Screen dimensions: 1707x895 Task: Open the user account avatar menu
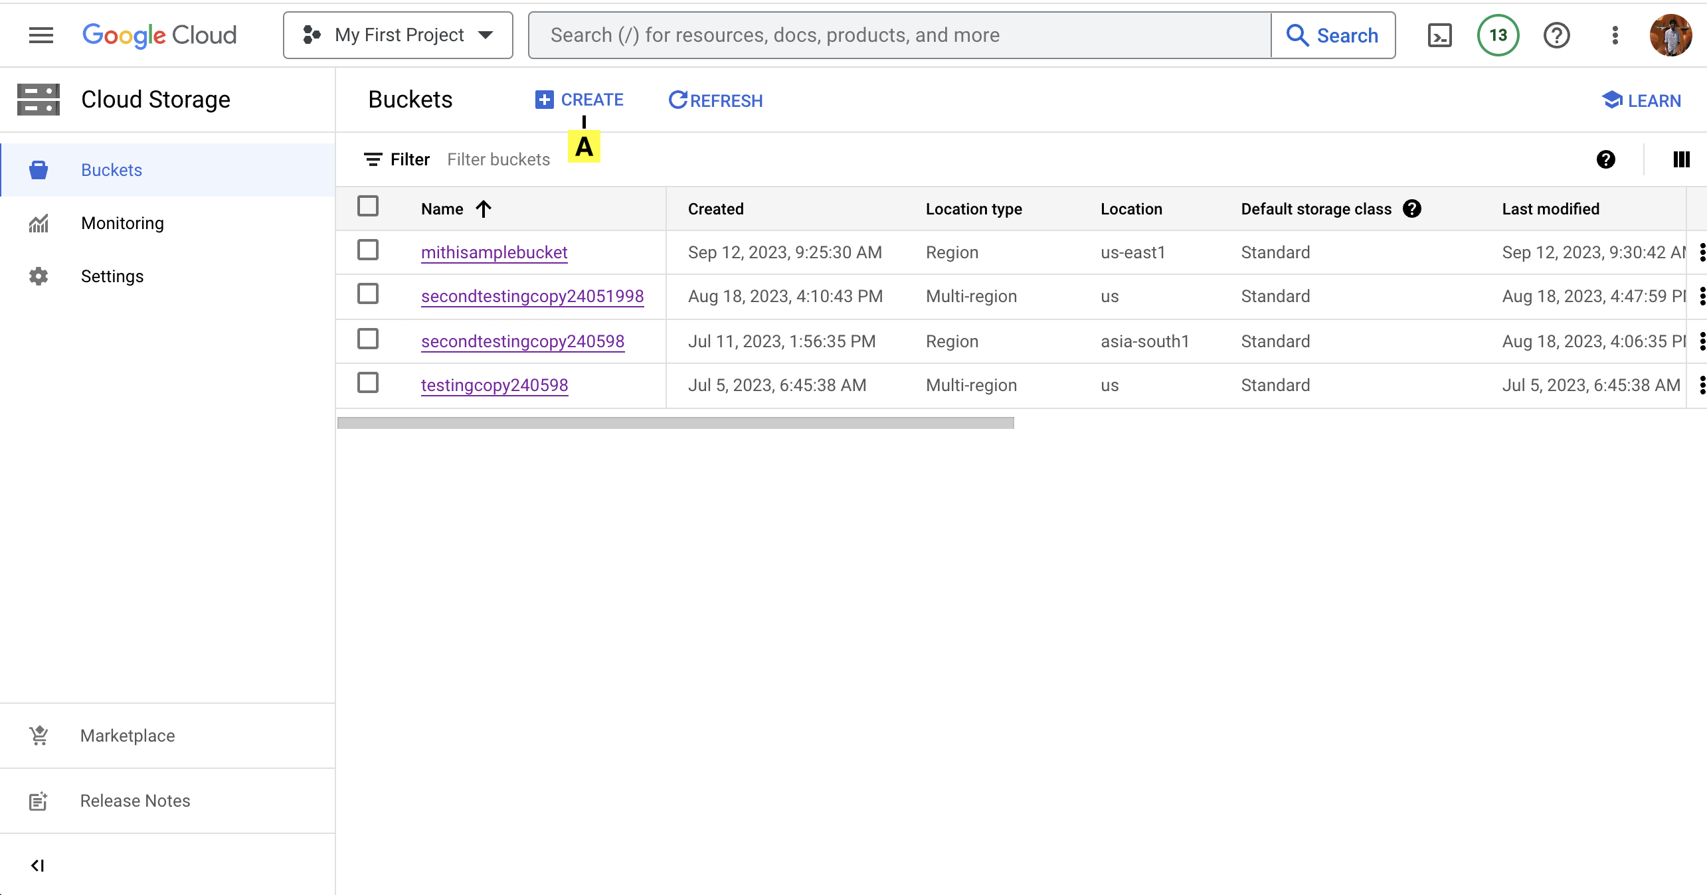click(1670, 35)
